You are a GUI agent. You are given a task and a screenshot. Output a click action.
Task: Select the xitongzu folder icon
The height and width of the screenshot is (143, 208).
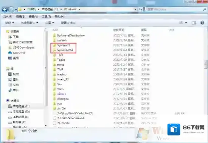[x=54, y=99]
